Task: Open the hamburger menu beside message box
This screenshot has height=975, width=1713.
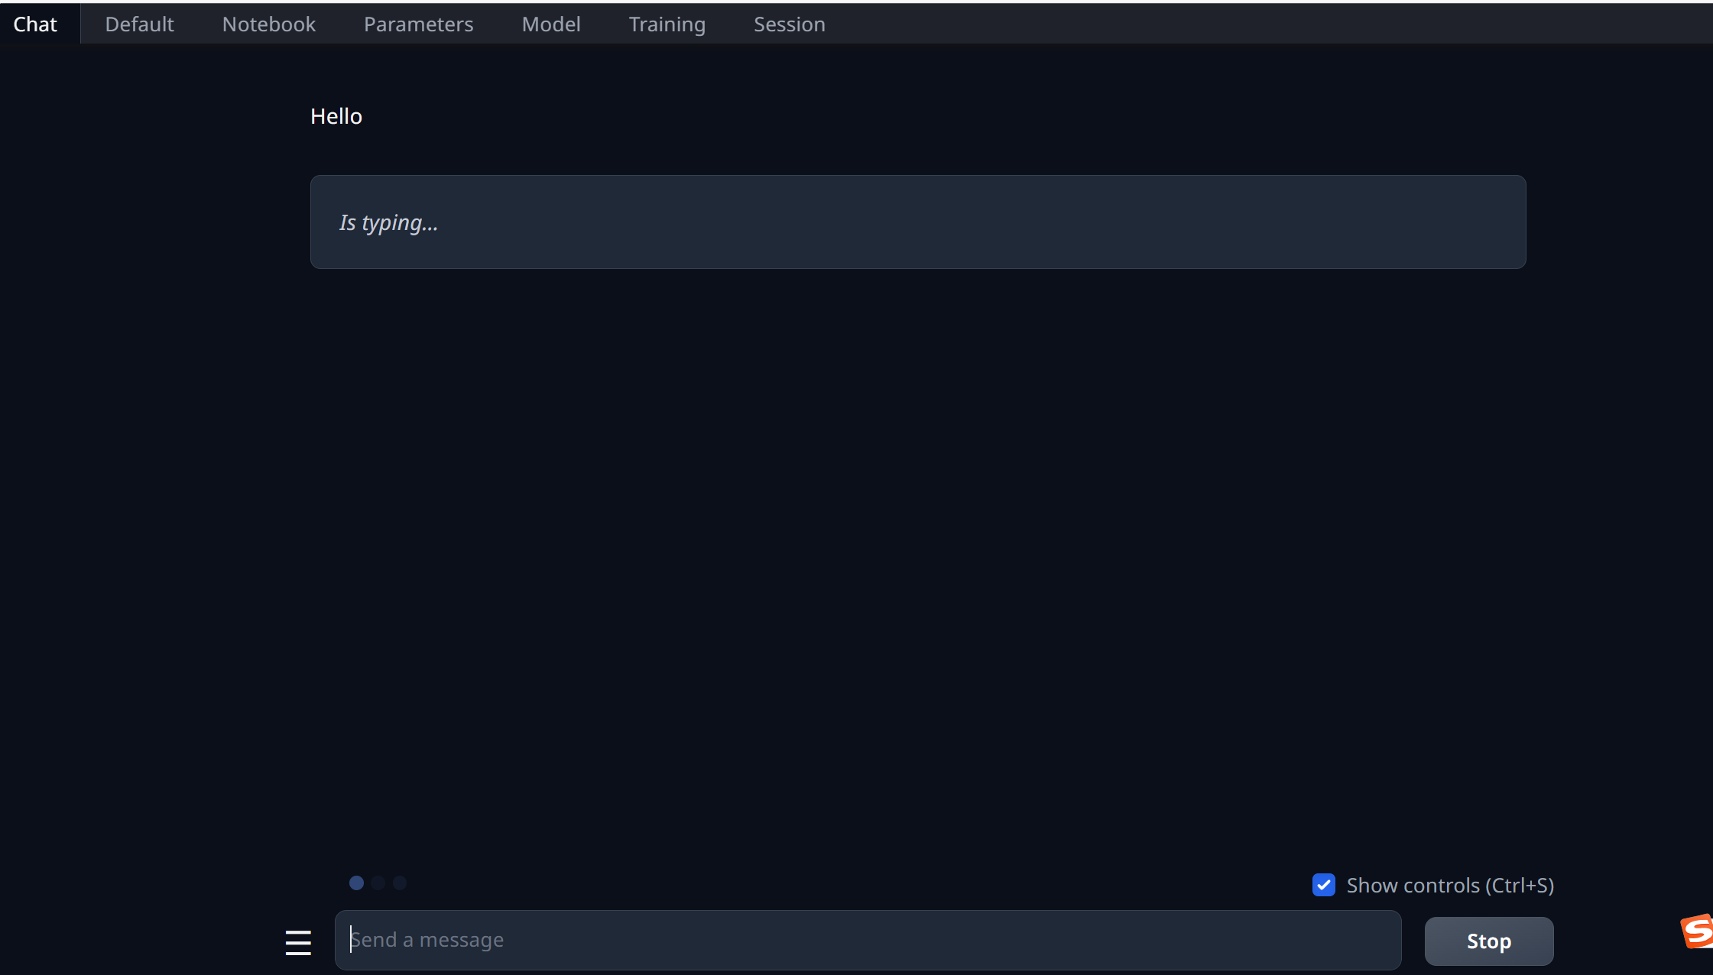Action: point(298,942)
